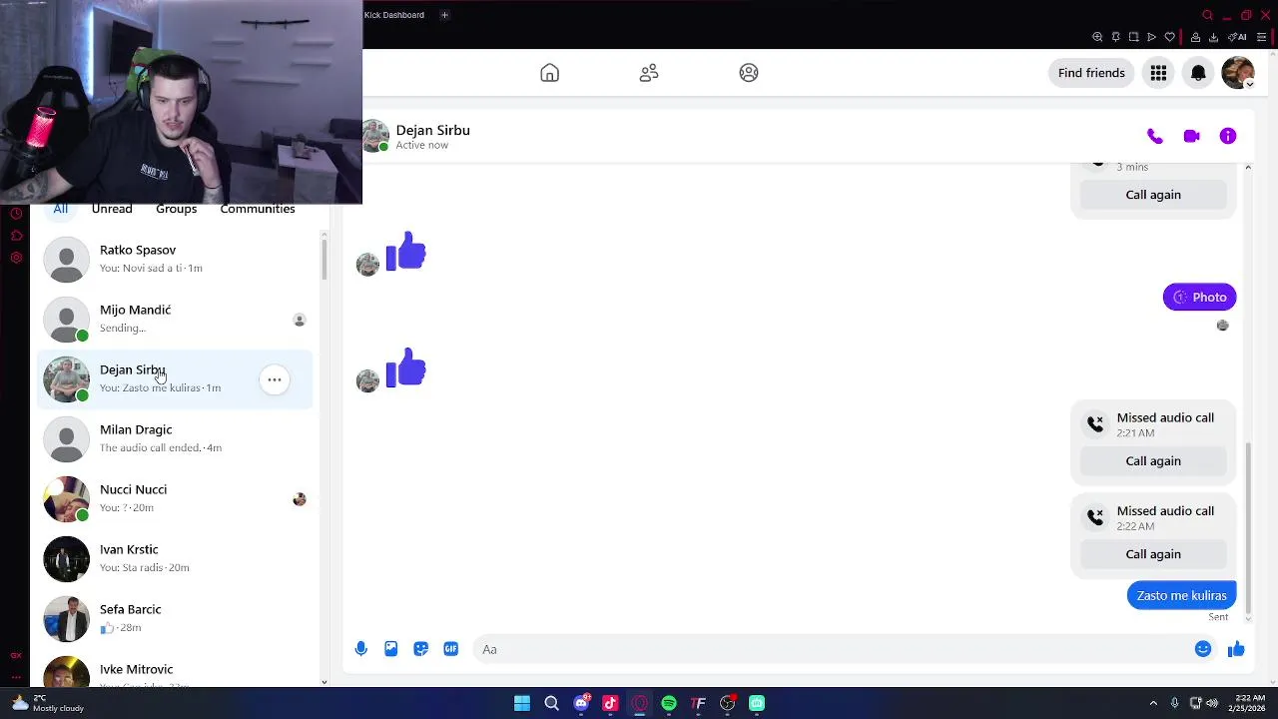Open the sent Photo message
Viewport: 1278px width, 719px height.
click(x=1199, y=297)
